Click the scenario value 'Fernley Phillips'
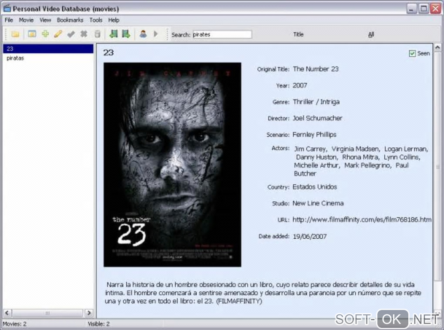 coord(314,135)
